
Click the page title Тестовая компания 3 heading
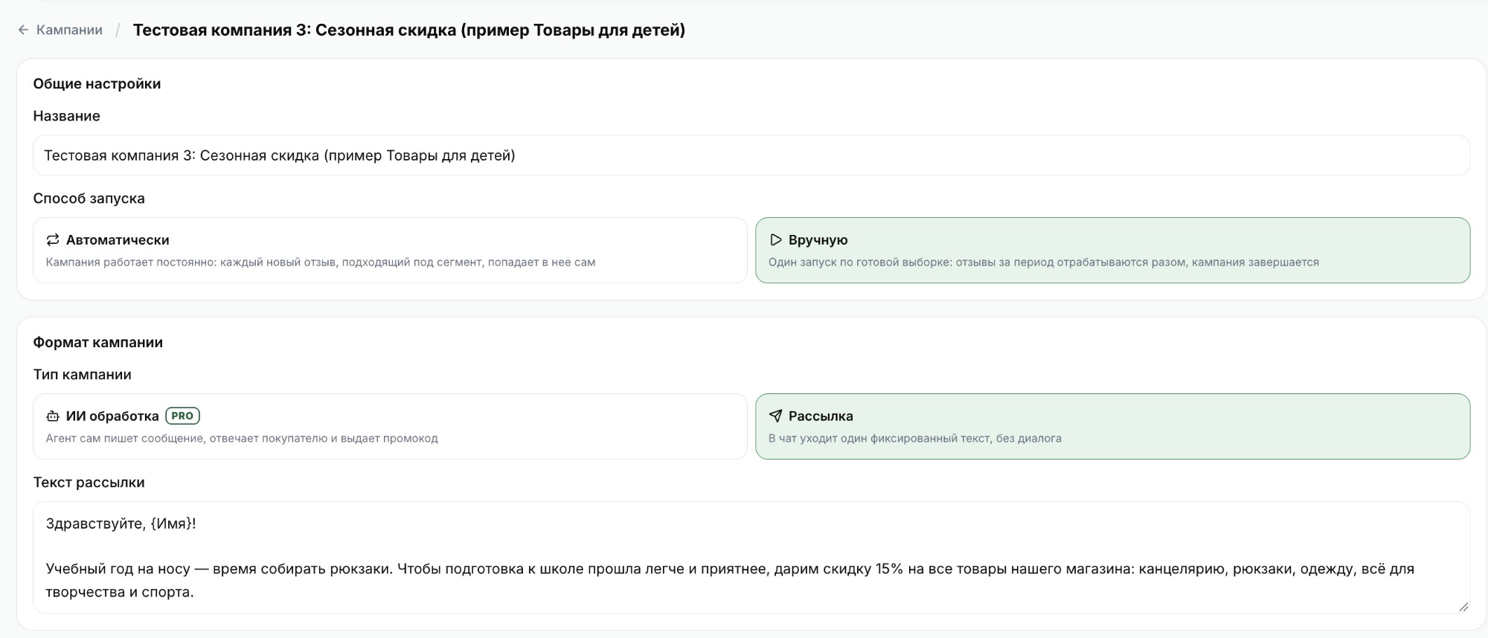pos(409,30)
